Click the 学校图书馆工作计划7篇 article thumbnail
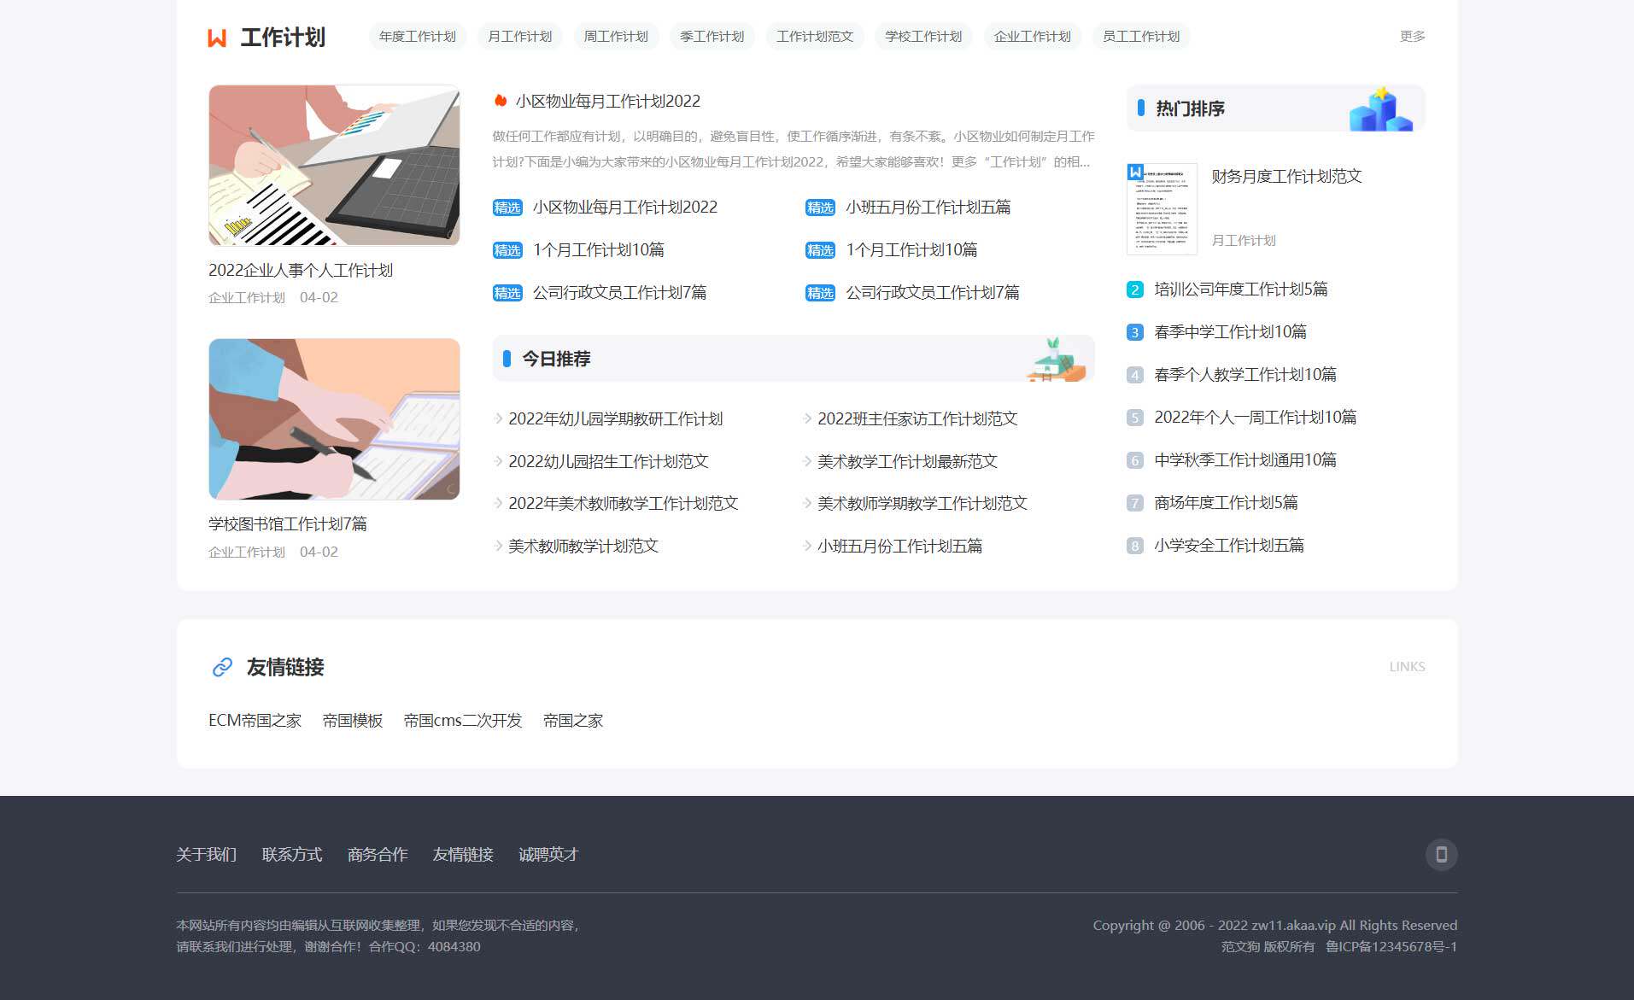The height and width of the screenshot is (1000, 1634). (333, 418)
